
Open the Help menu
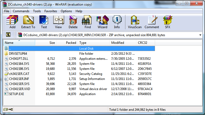coord(79,11)
